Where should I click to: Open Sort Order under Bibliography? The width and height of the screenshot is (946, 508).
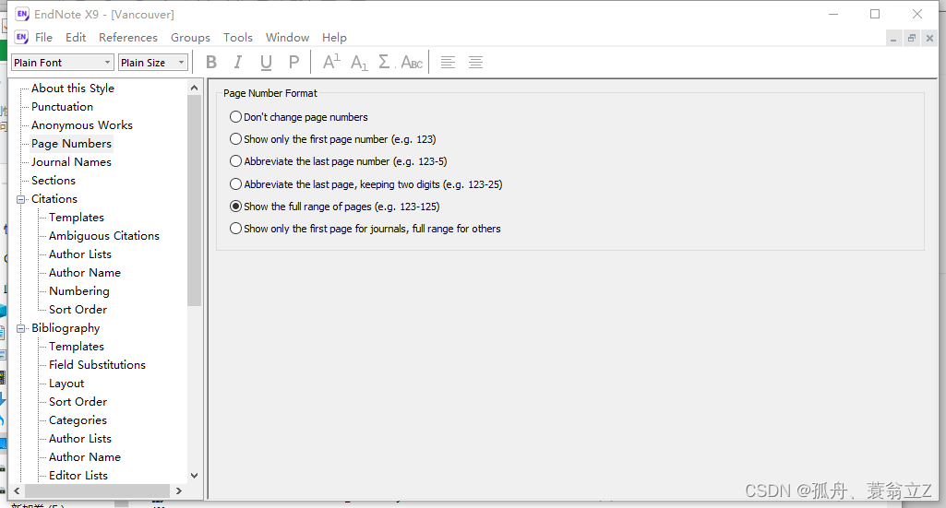pyautogui.click(x=78, y=401)
